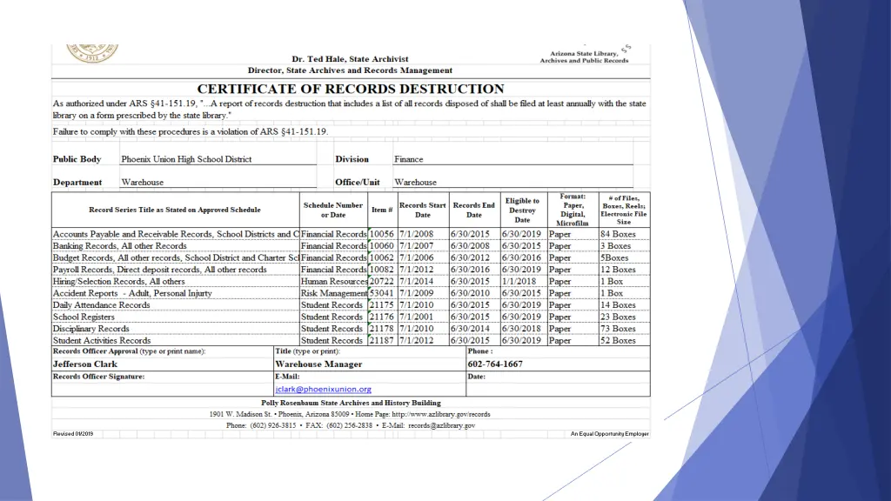
Task: Click item number 20722
Action: pyautogui.click(x=381, y=282)
